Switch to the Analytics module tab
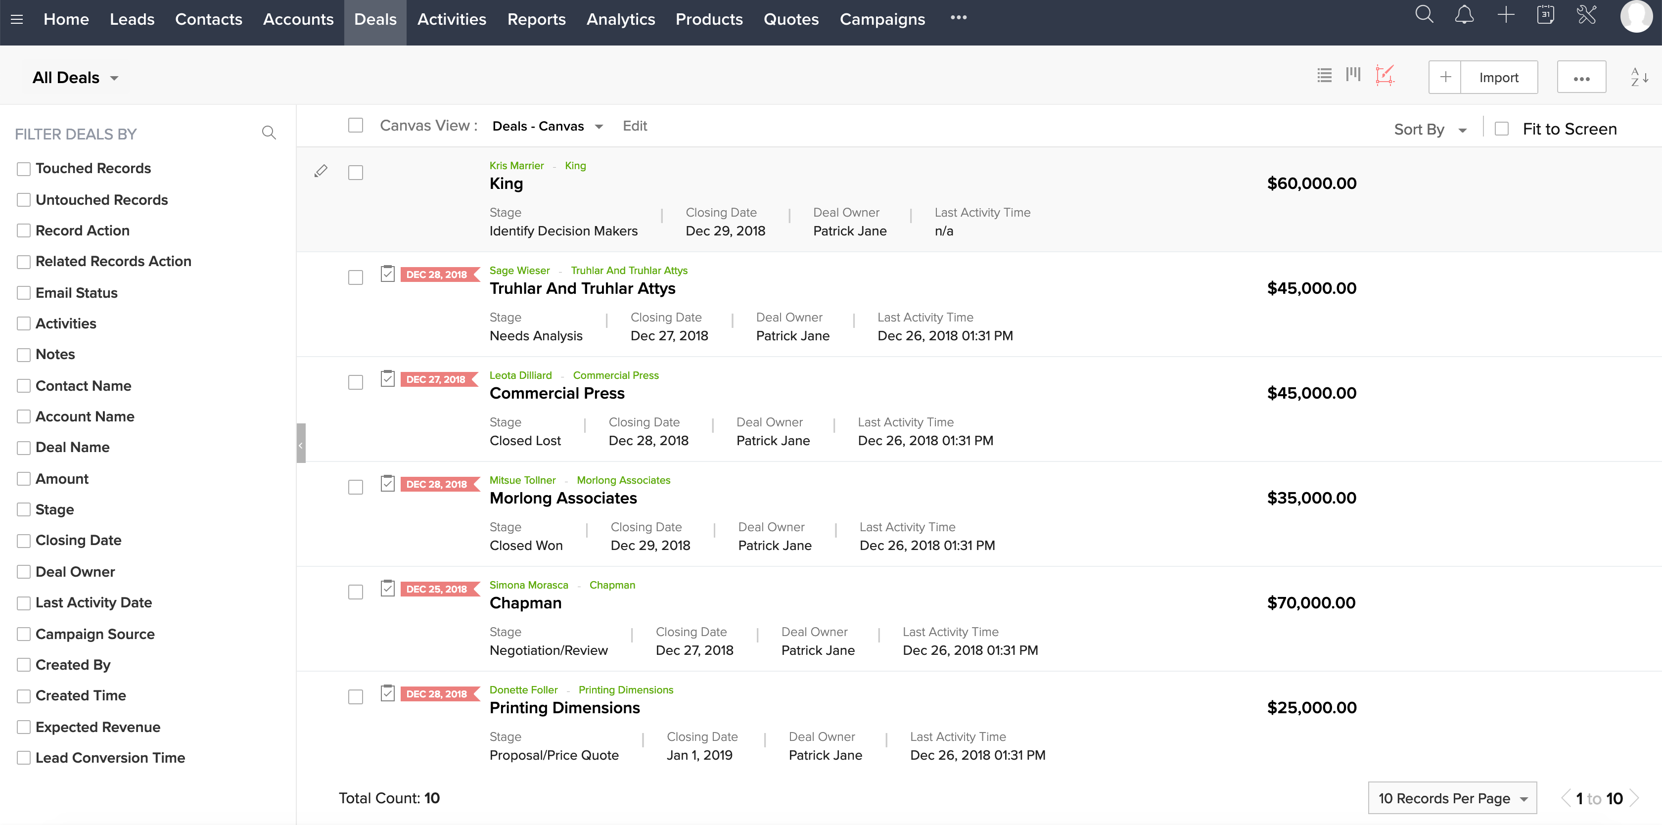1662x825 pixels. coord(620,19)
